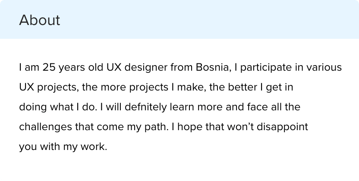The image size is (359, 181).
Task: Click the word disappoint
Action: coord(282,127)
